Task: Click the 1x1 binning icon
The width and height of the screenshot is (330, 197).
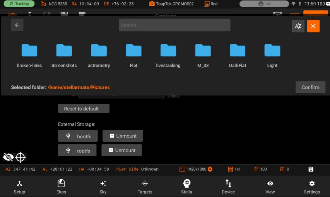Action: [x=231, y=169]
